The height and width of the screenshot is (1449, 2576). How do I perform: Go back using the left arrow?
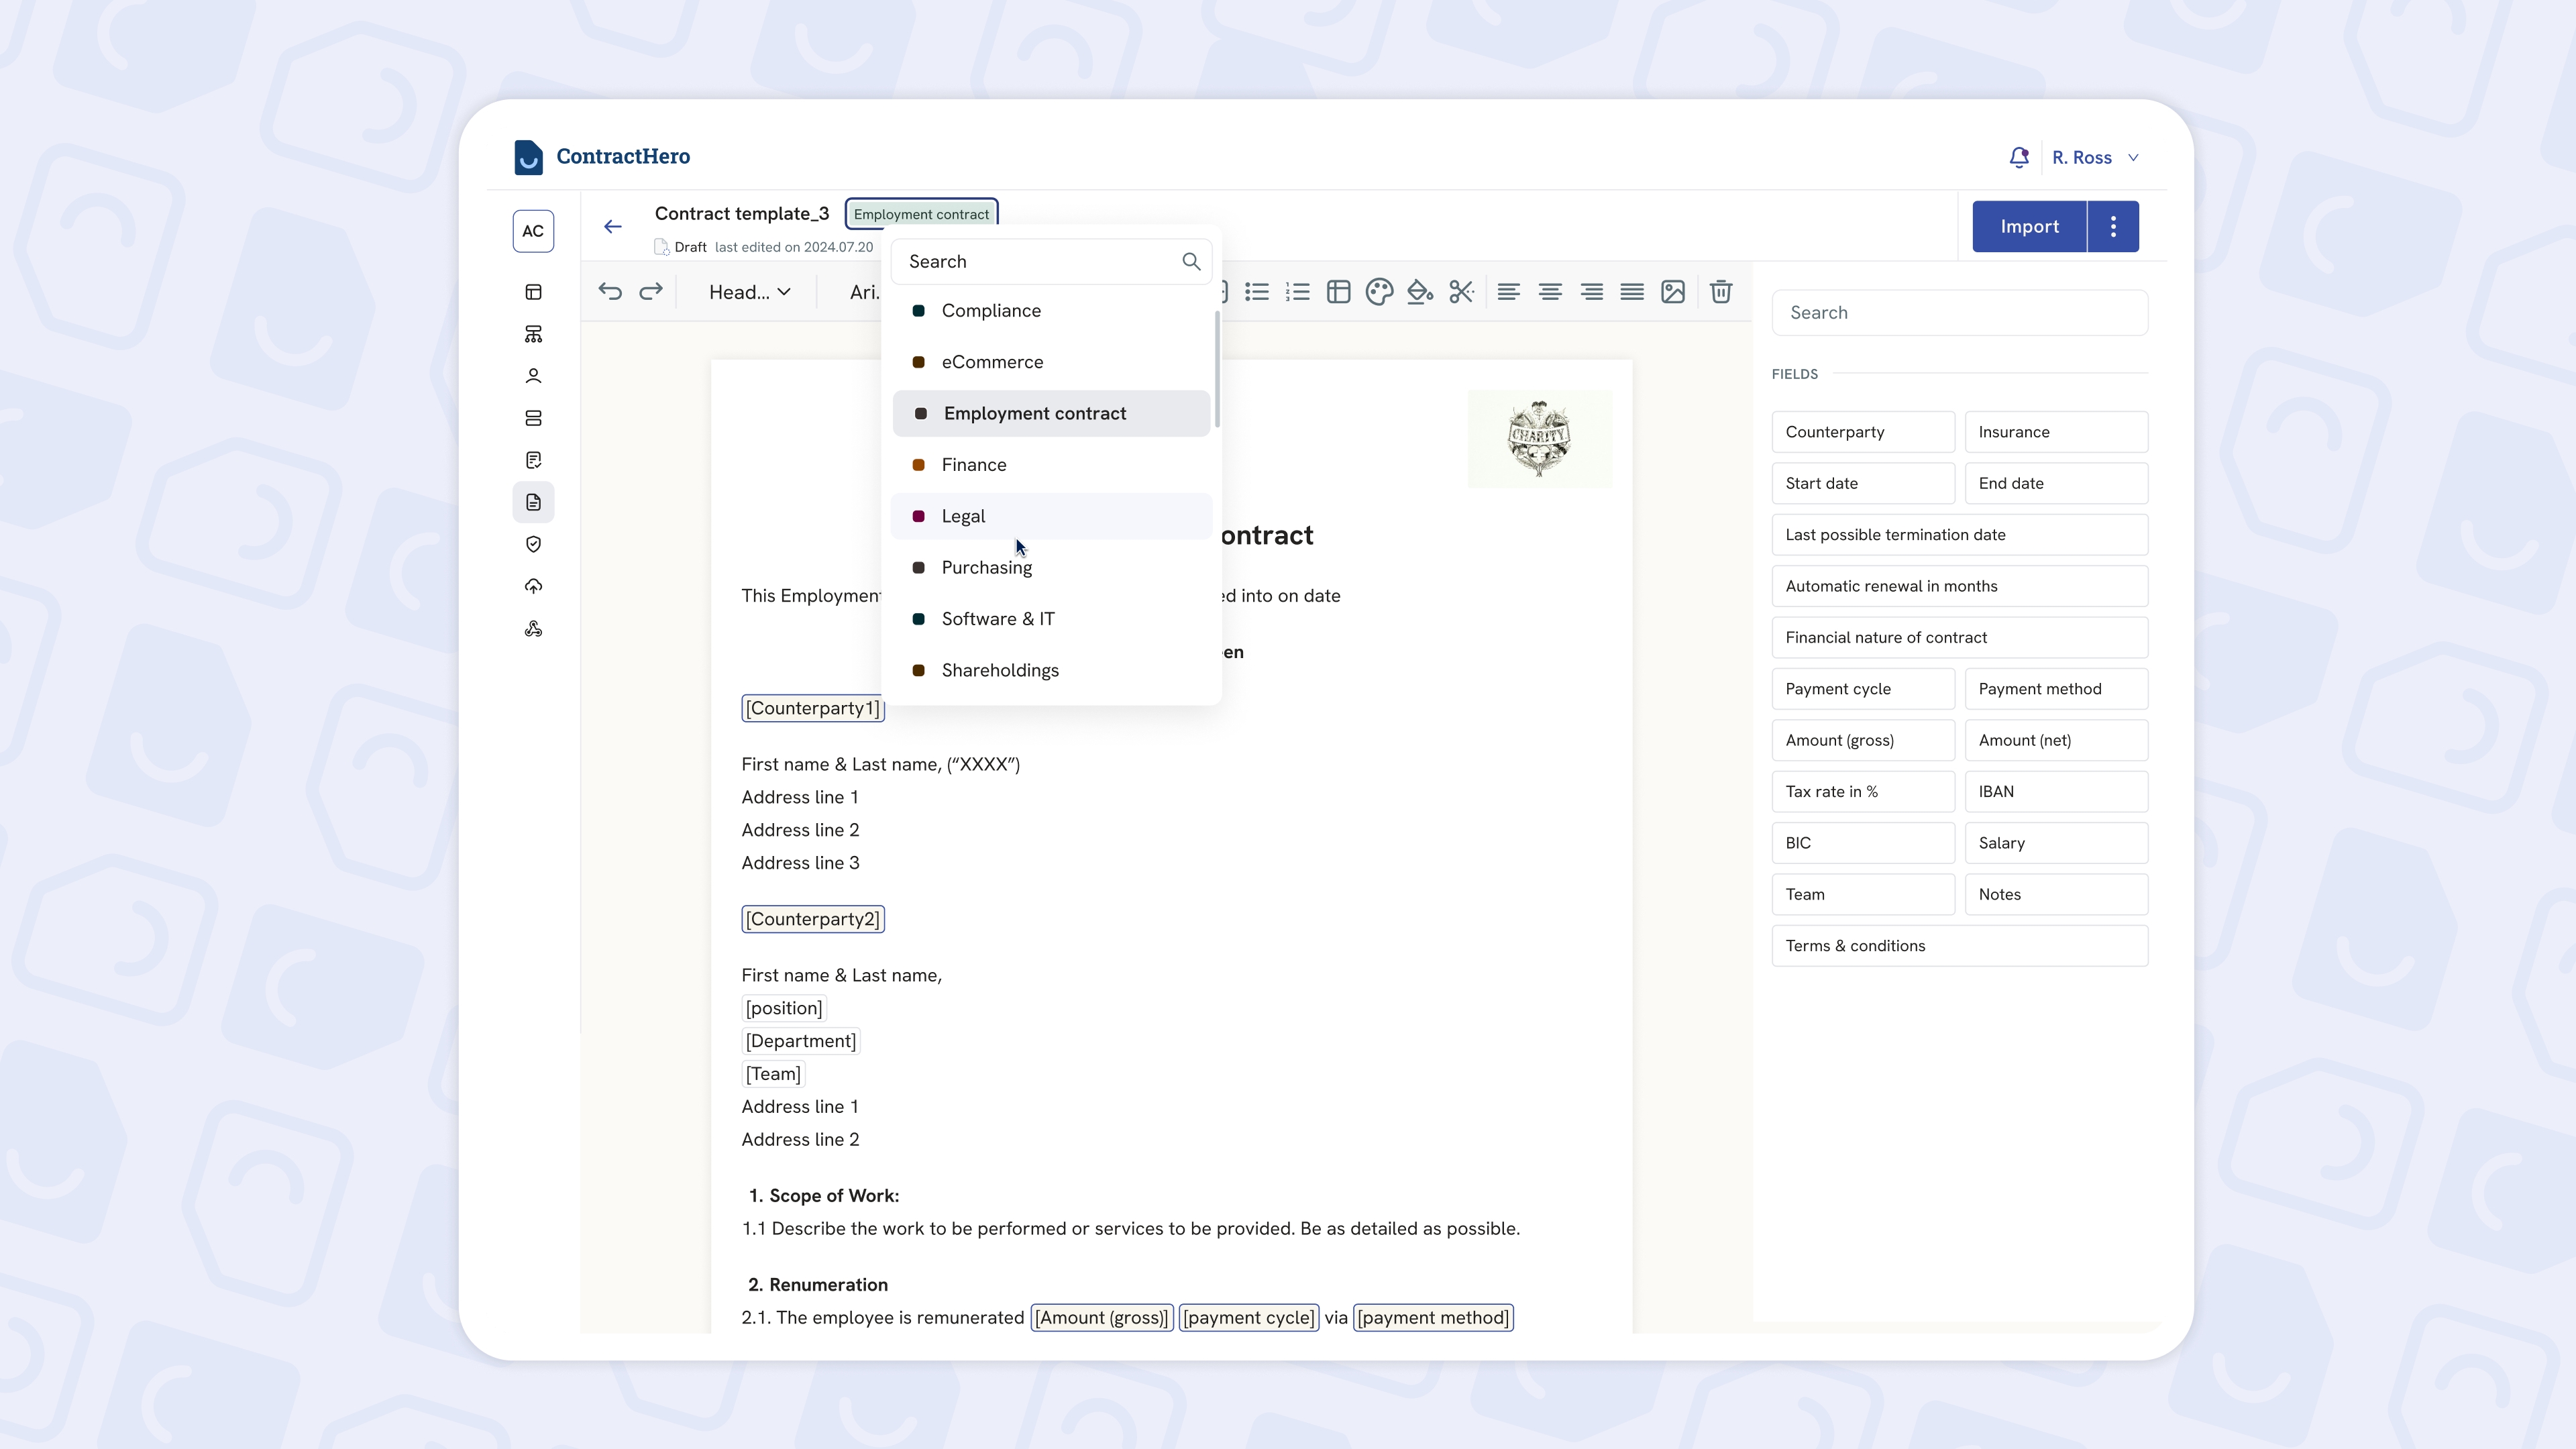pyautogui.click(x=613, y=227)
